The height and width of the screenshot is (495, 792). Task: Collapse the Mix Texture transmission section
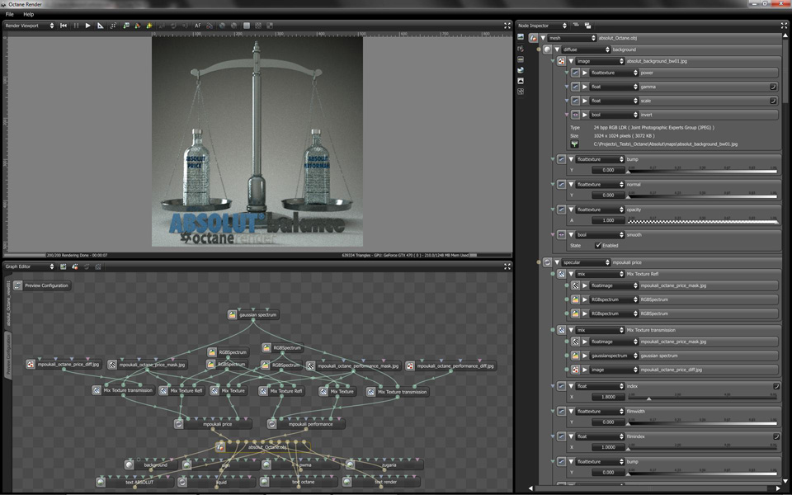click(x=571, y=330)
